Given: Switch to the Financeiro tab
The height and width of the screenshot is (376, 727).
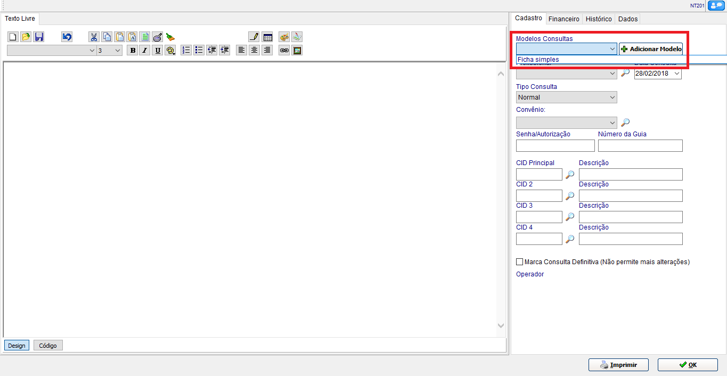Looking at the screenshot, I should (563, 19).
